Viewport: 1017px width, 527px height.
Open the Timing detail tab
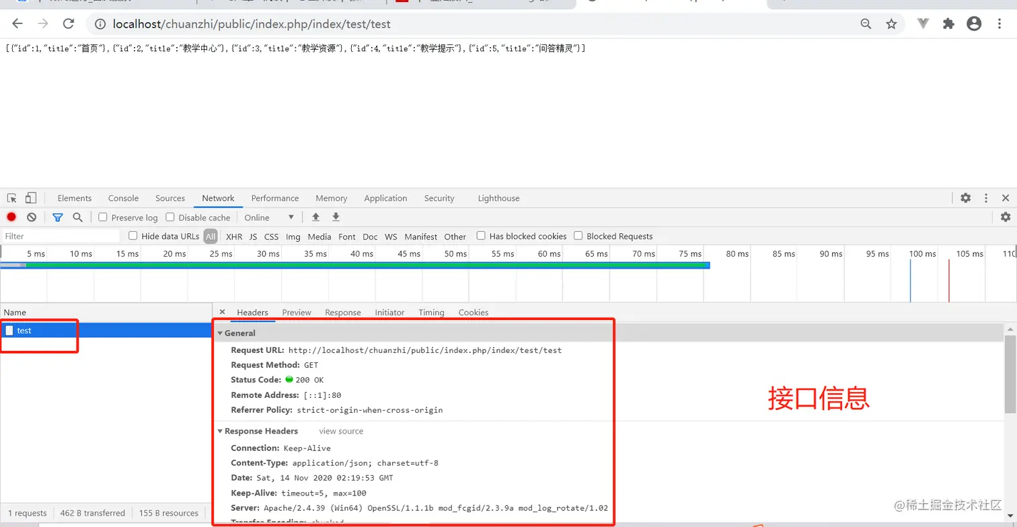point(431,313)
